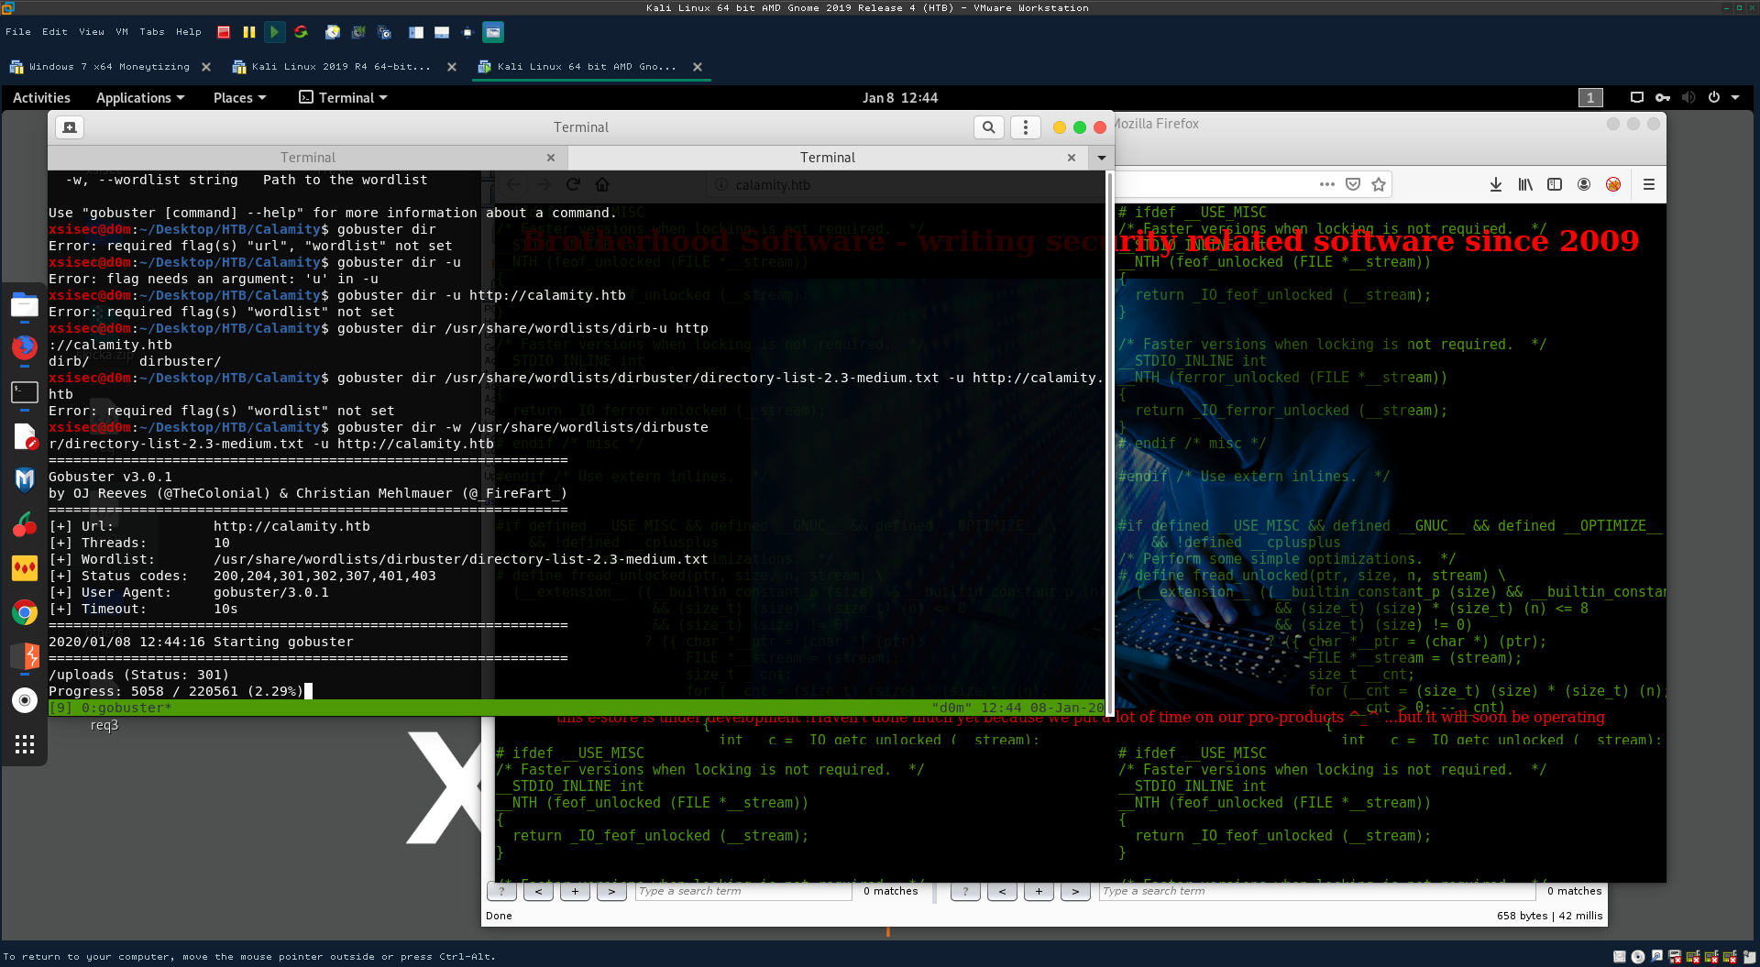The height and width of the screenshot is (967, 1760).
Task: Click the red power-off button in VMware toolbar
Action: click(x=224, y=32)
